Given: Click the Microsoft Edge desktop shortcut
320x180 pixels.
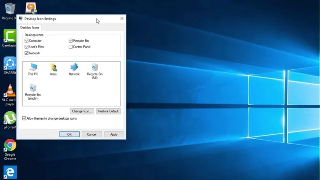Looking at the screenshot, I should (x=10, y=172).
